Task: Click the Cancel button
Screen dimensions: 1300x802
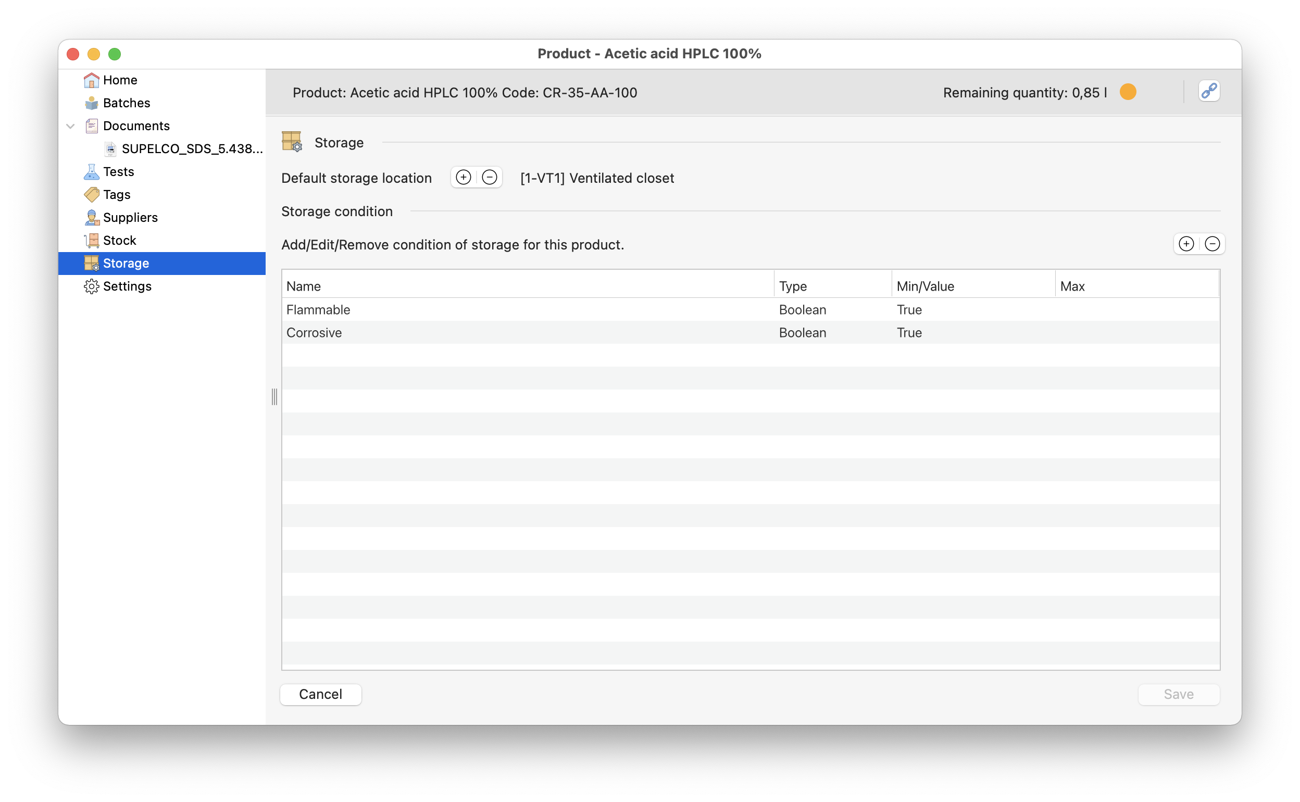Action: point(321,694)
